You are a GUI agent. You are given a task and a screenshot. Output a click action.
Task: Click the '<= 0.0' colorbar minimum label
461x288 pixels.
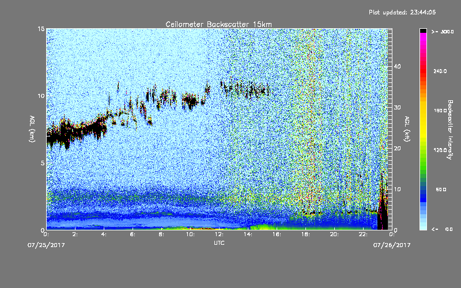coord(443,229)
